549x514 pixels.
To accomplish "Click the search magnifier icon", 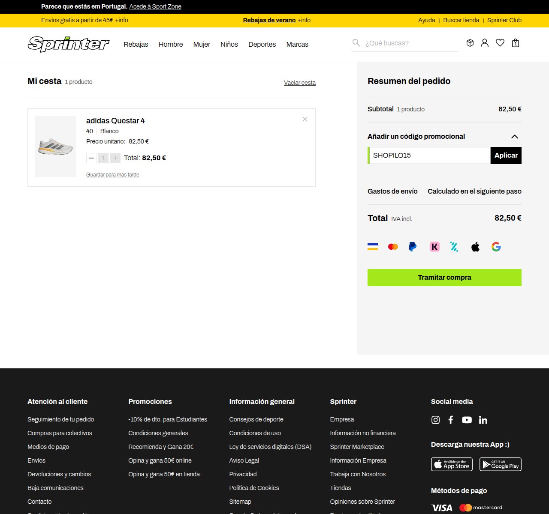I will pyautogui.click(x=356, y=43).
